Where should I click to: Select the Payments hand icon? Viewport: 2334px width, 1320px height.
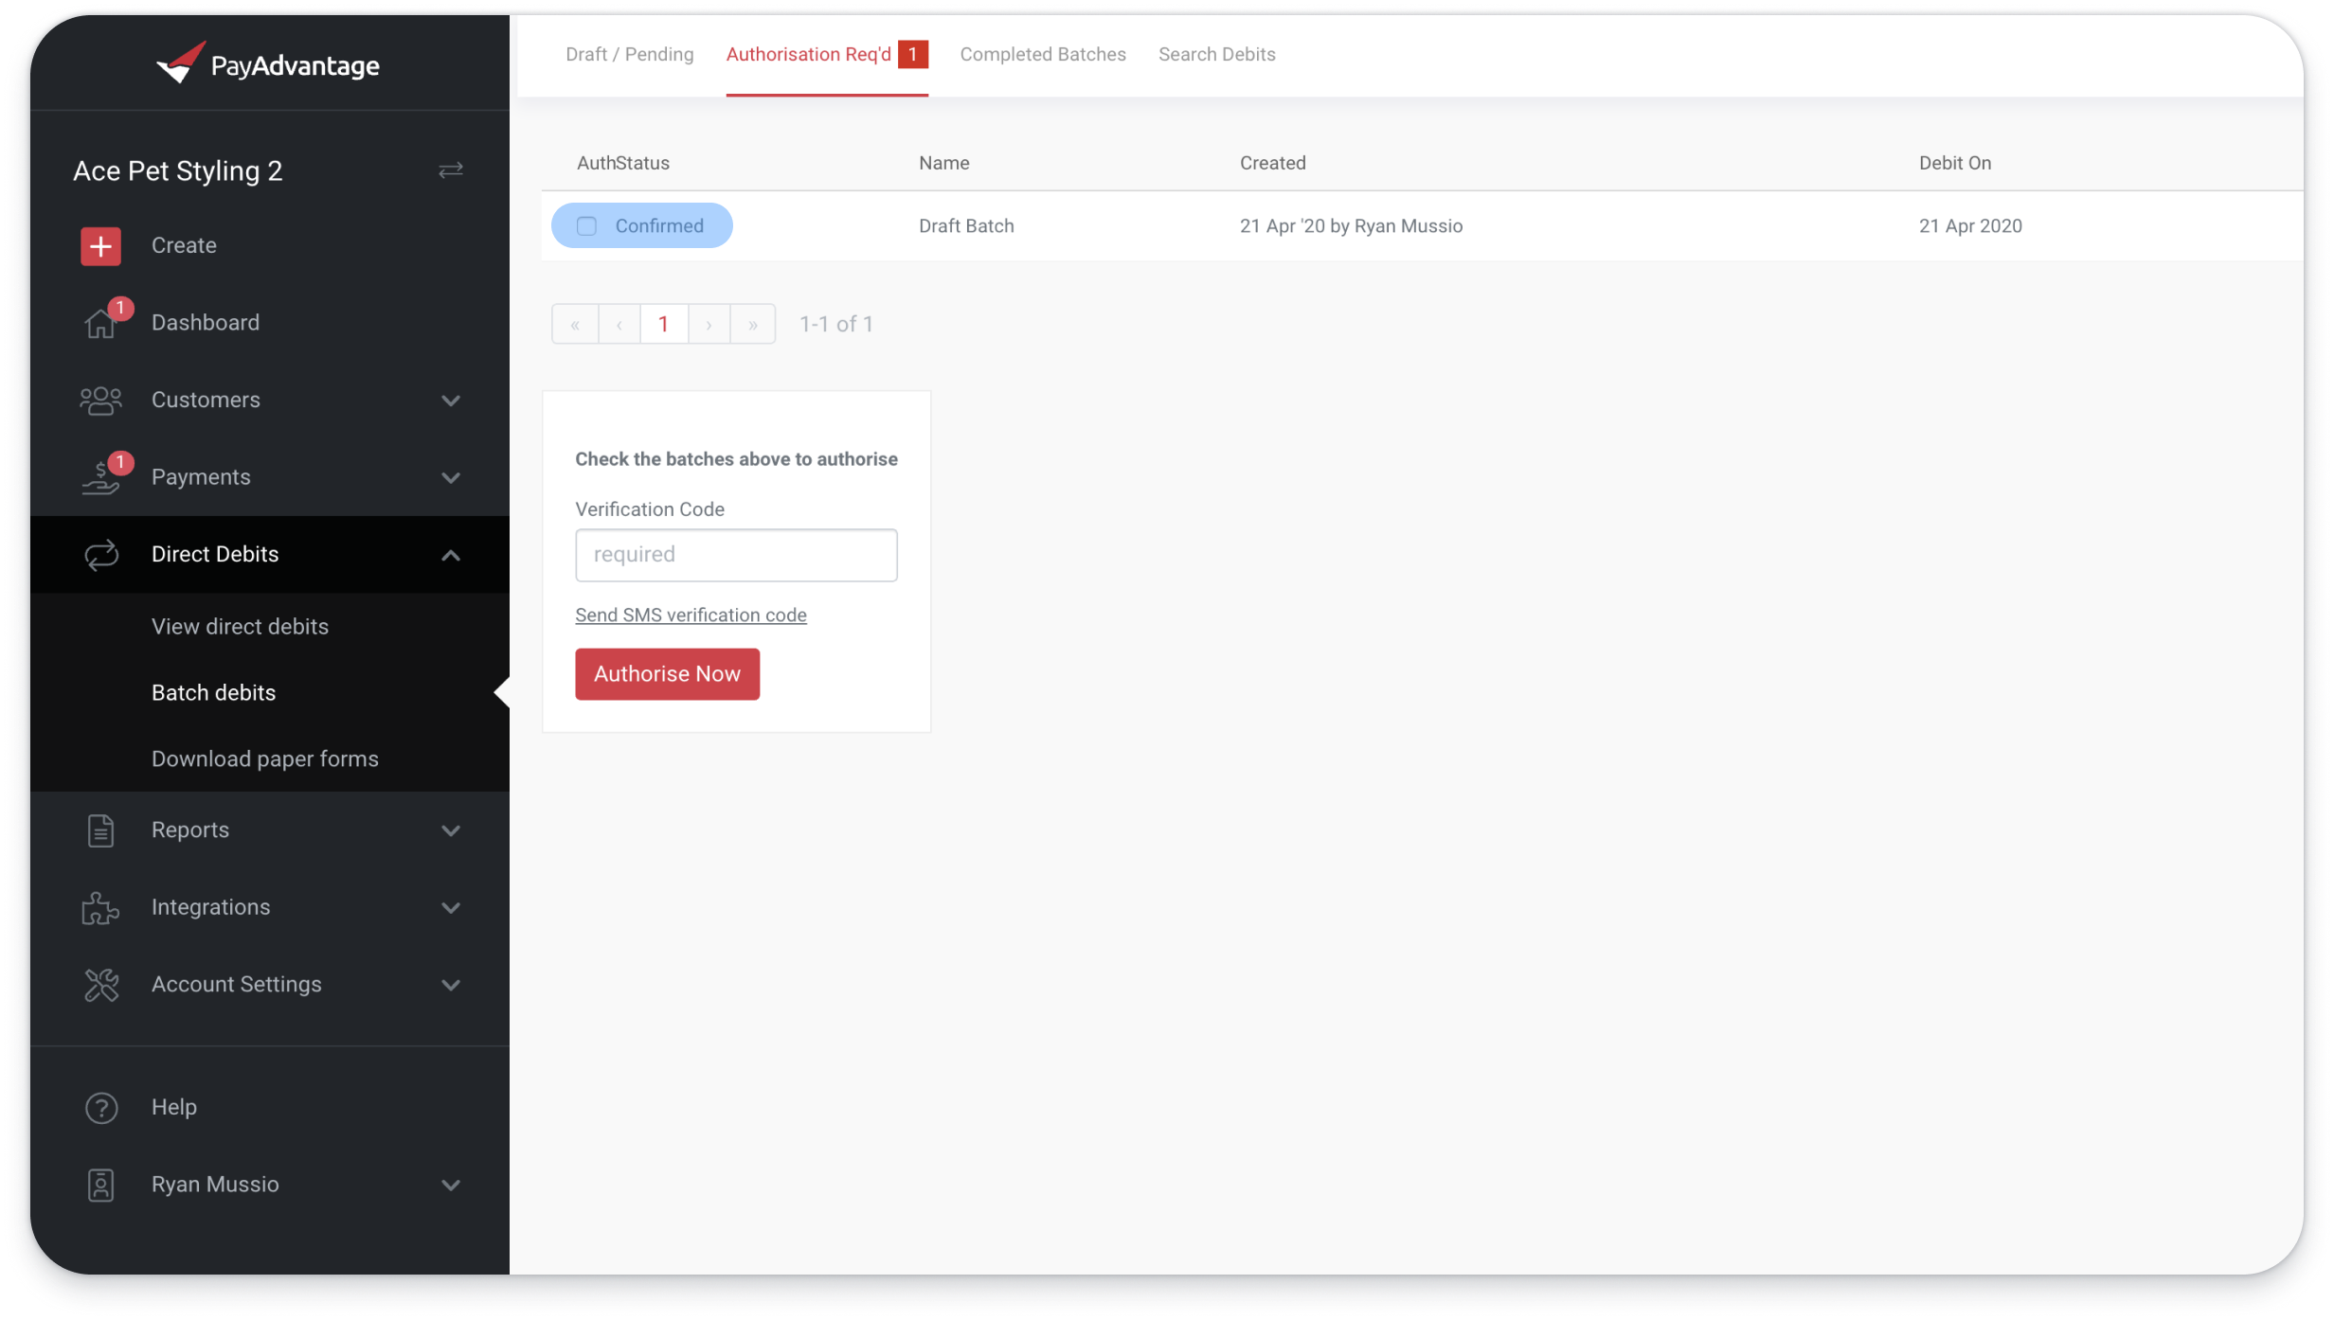[x=100, y=477]
